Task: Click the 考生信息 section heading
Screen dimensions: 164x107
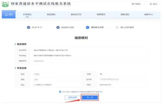Action: tap(22, 68)
